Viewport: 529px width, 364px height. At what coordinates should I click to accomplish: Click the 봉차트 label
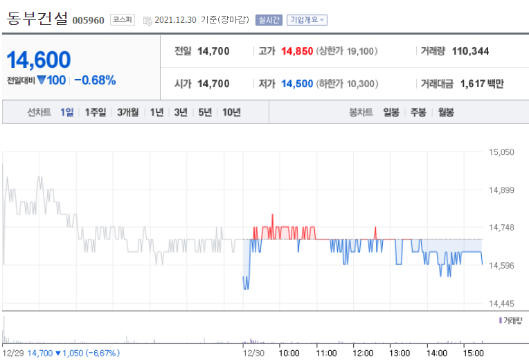[x=361, y=112]
